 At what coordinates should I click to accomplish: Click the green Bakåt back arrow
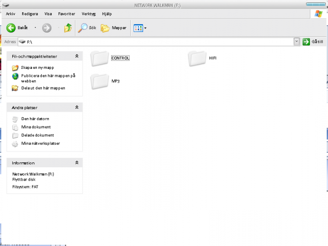pyautogui.click(x=11, y=28)
